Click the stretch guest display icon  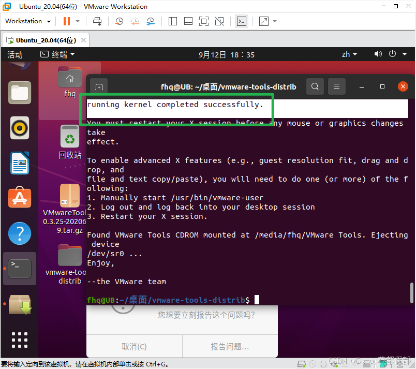click(264, 21)
